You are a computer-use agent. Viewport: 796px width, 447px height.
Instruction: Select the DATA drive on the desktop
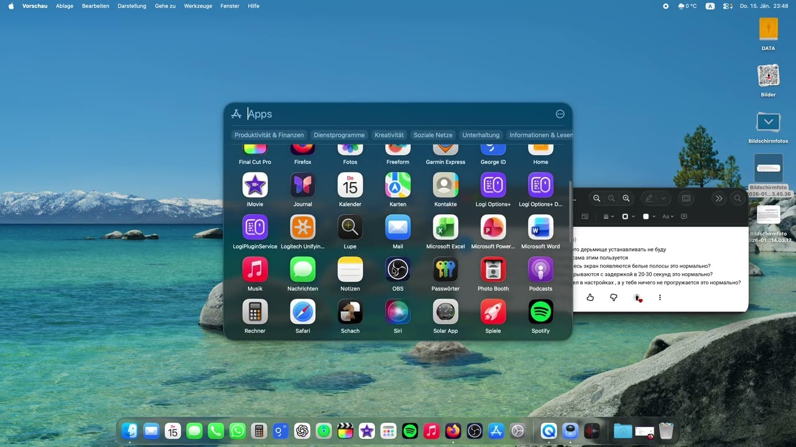click(x=768, y=34)
